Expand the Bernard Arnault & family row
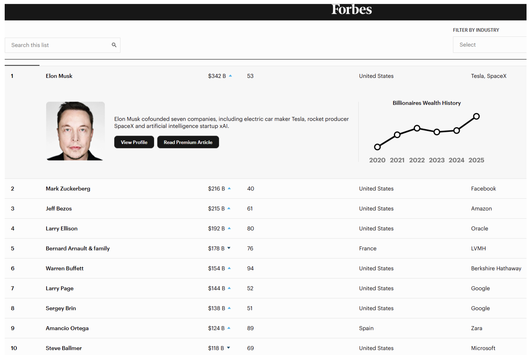This screenshot has width=532, height=359. (x=266, y=248)
